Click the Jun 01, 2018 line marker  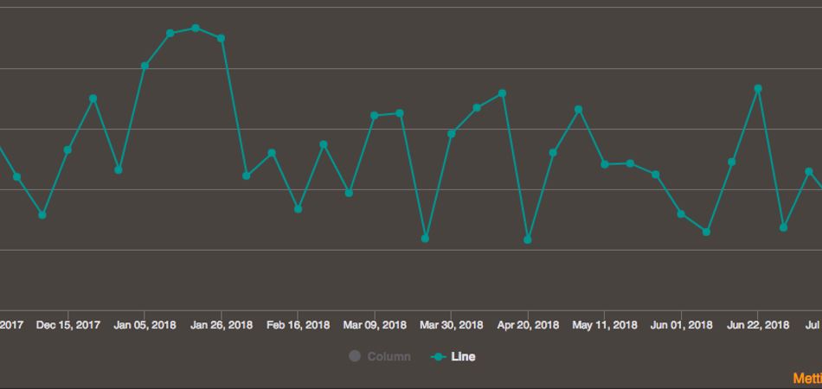[681, 214]
